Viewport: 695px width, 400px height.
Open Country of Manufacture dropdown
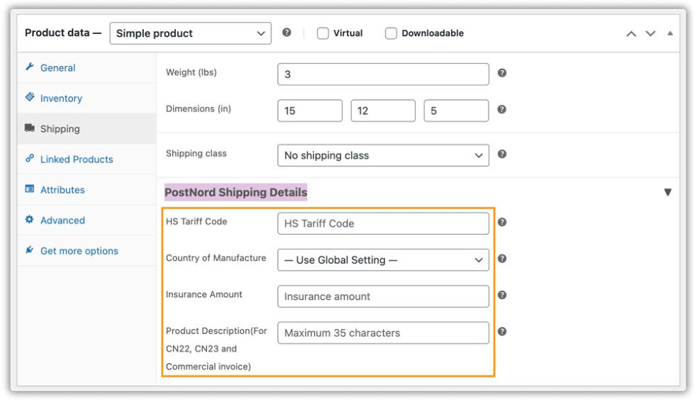[384, 260]
